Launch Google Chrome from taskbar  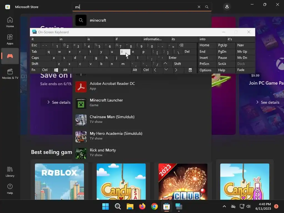coord(154,206)
